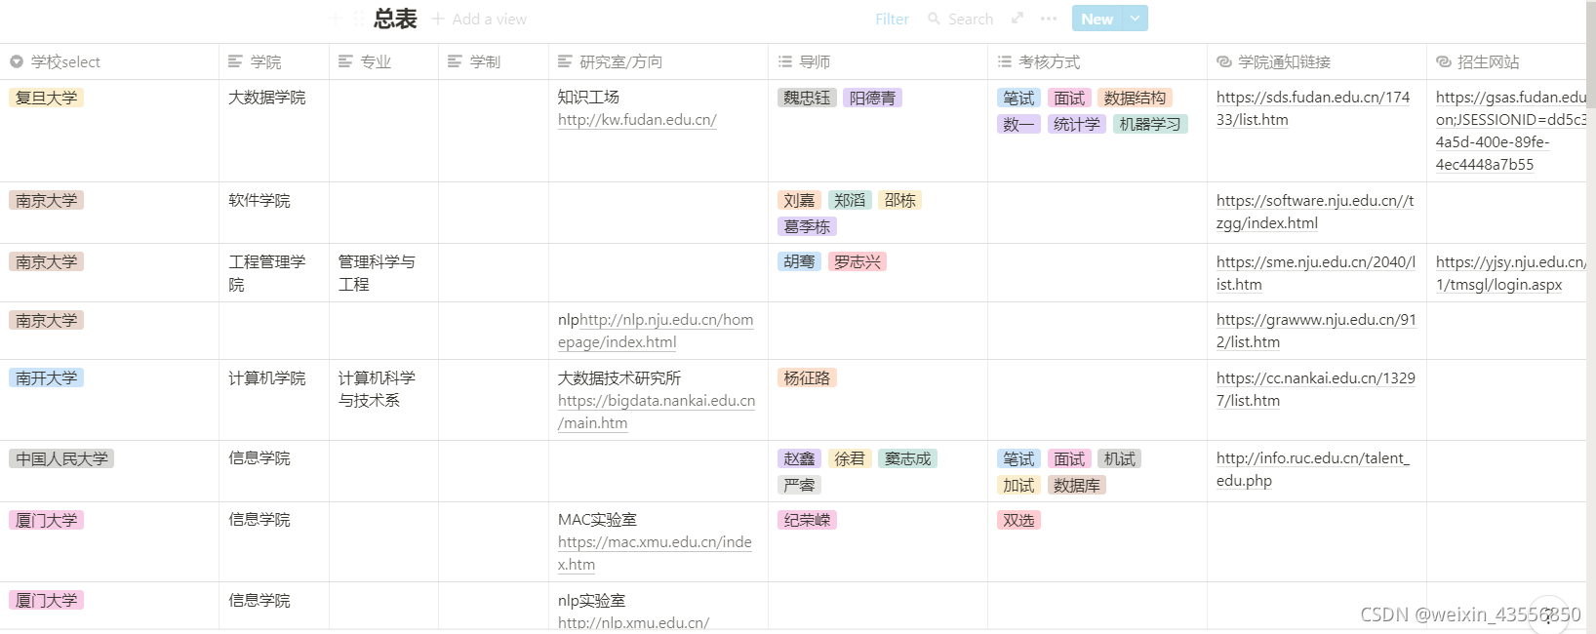Open the info.ruc.edu.cn talent link
Image resolution: width=1596 pixels, height=634 pixels.
coord(1313,469)
